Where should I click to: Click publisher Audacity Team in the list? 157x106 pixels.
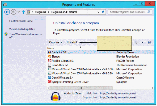[x=125, y=52]
